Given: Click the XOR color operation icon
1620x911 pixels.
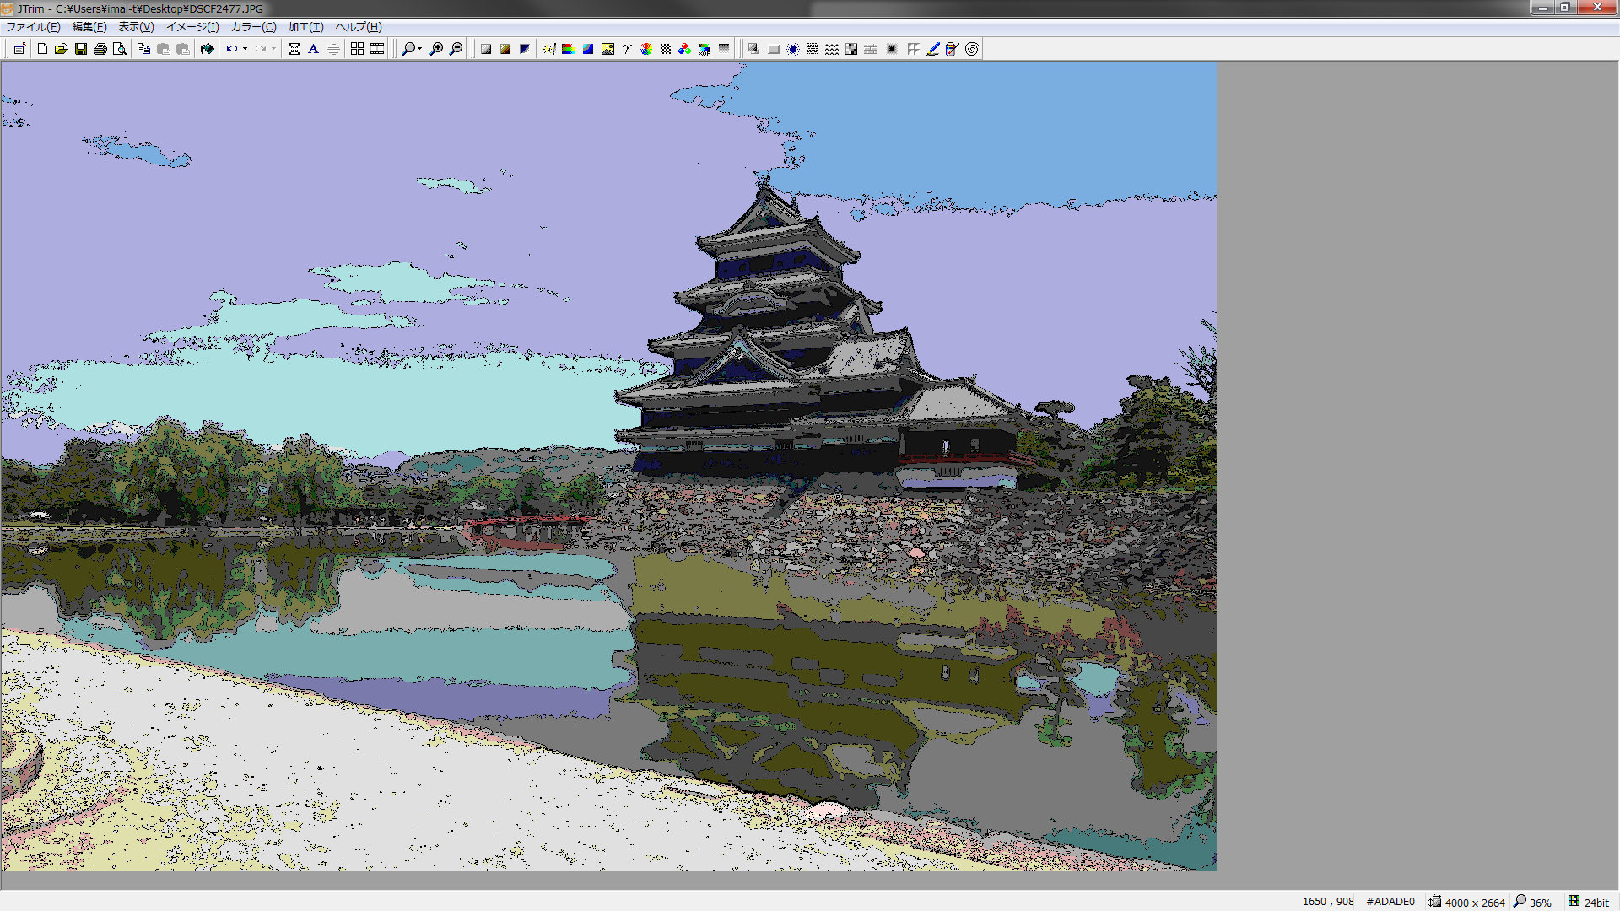Looking at the screenshot, I should 704,49.
